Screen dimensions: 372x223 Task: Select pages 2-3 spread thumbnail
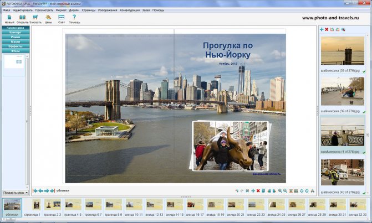point(53,208)
